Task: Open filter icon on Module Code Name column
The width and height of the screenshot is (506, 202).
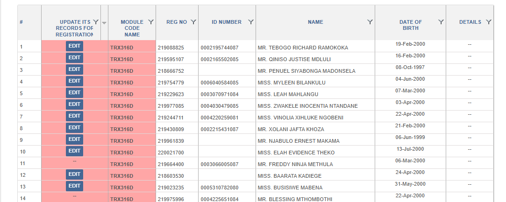Action: [151, 22]
